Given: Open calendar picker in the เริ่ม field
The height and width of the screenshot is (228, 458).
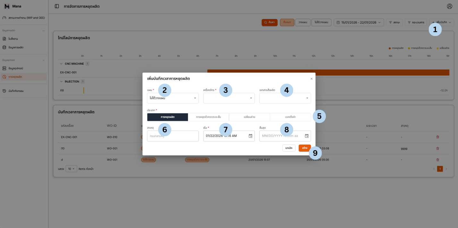Looking at the screenshot, I should pyautogui.click(x=250, y=136).
